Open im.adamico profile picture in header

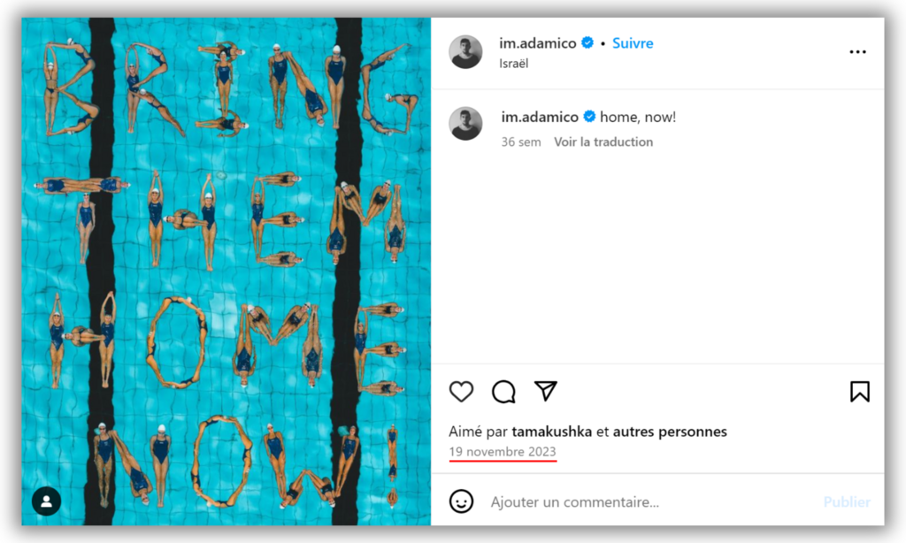tap(465, 52)
